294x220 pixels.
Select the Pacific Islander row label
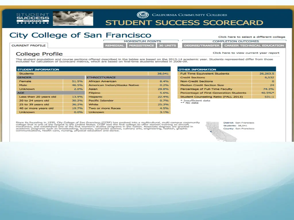click(101, 101)
